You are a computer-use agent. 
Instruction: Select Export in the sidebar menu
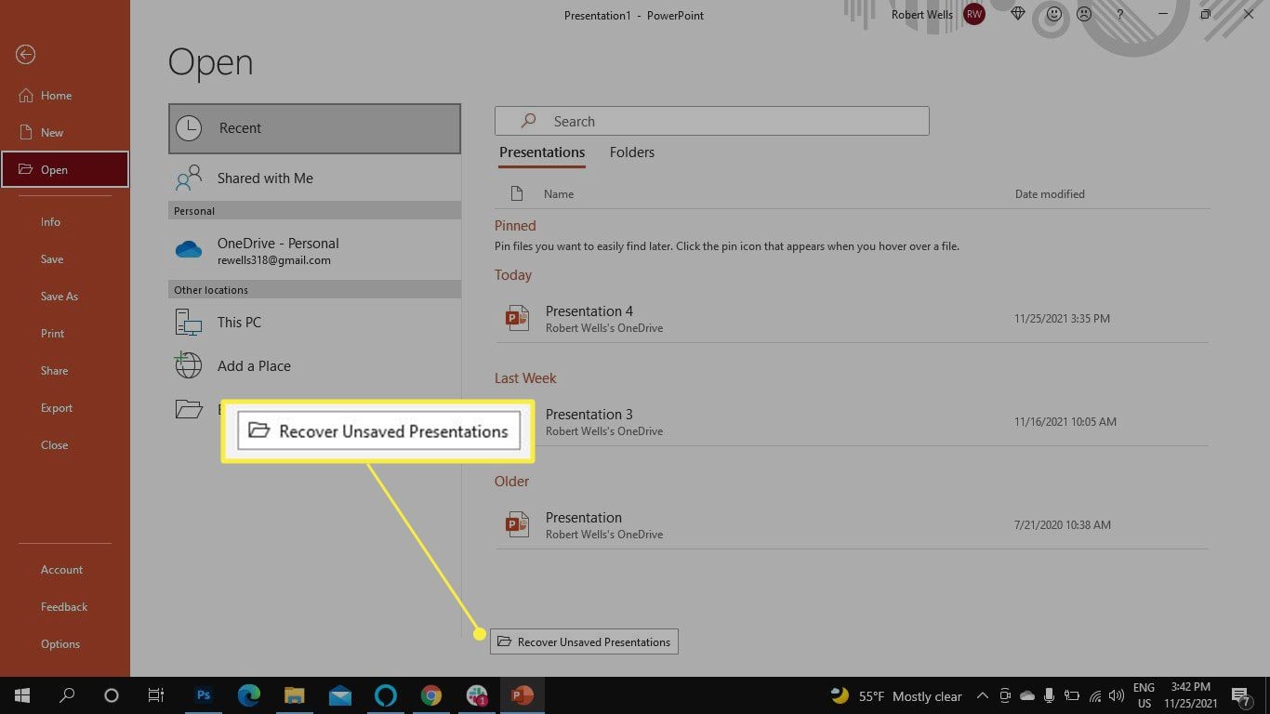[57, 407]
